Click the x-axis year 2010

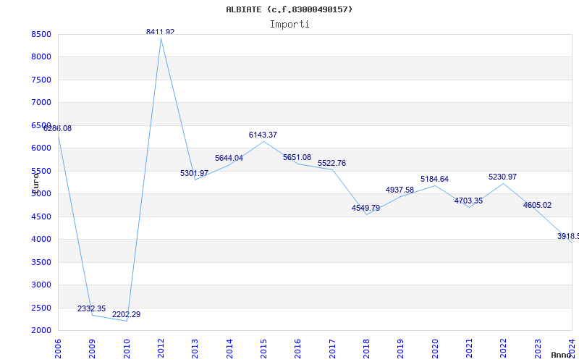click(x=127, y=349)
